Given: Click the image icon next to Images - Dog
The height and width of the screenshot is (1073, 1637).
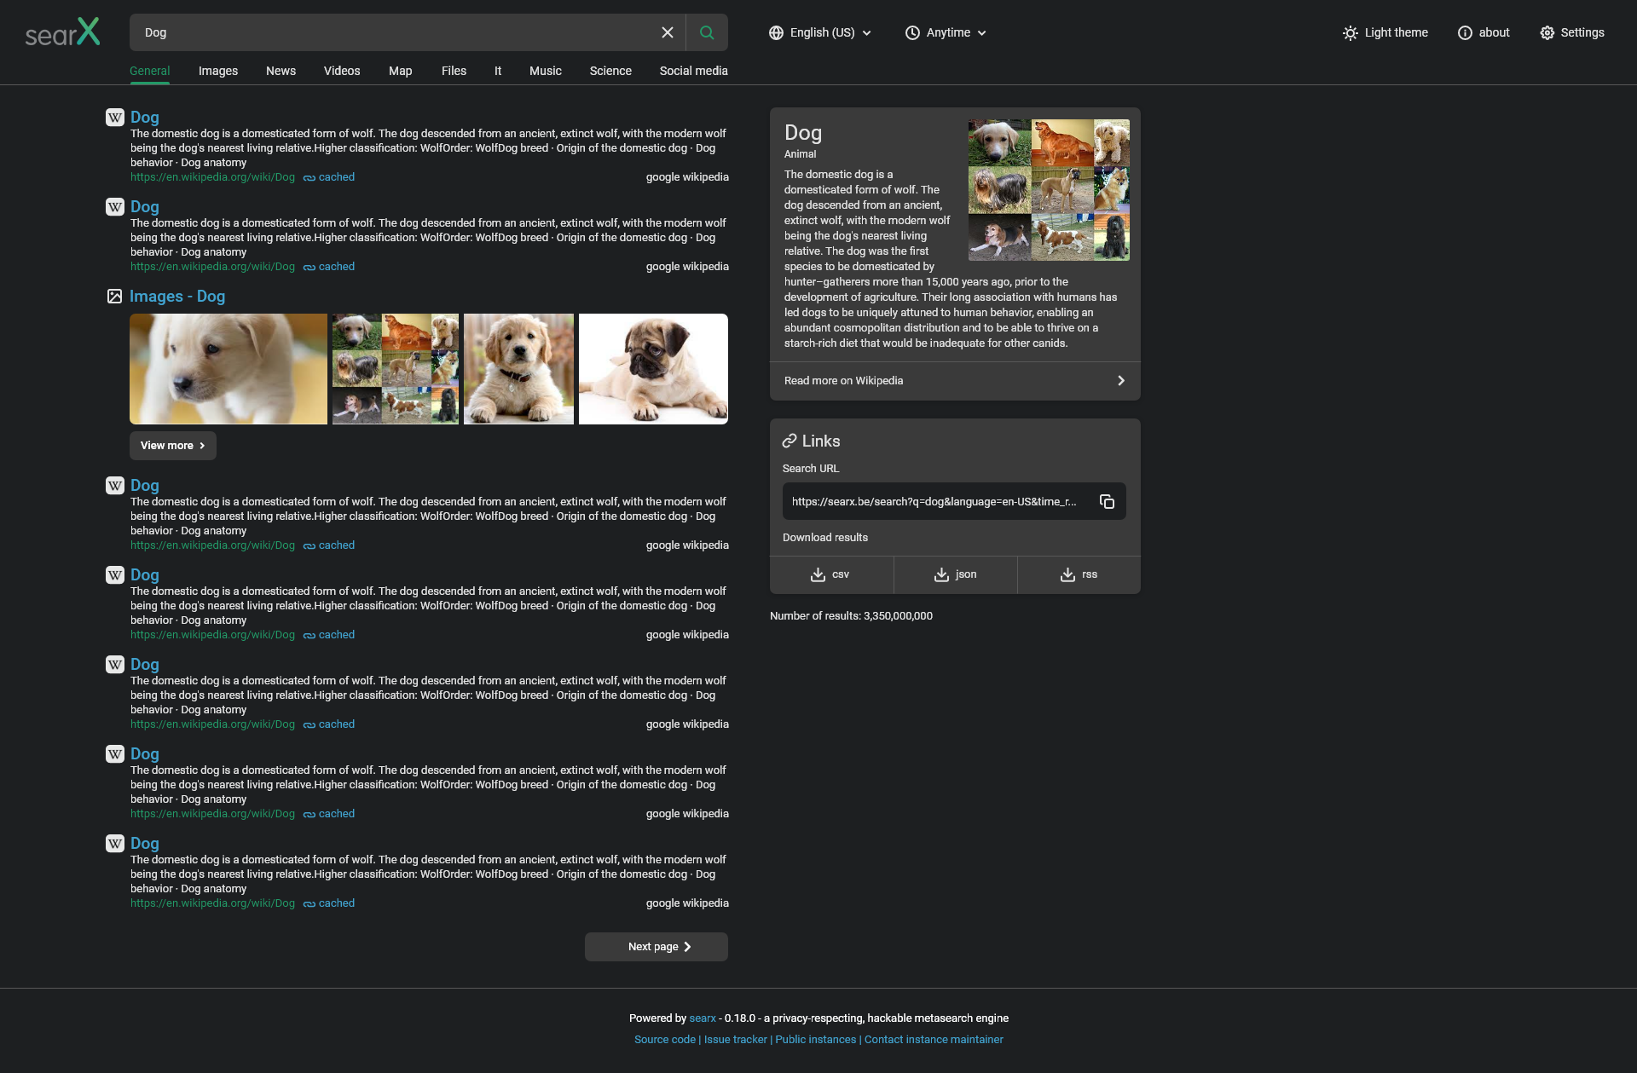Looking at the screenshot, I should (x=115, y=296).
